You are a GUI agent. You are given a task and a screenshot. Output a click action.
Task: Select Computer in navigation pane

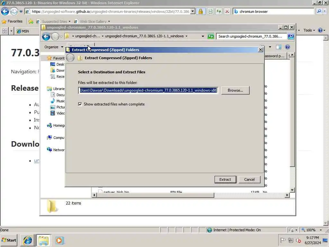click(56, 138)
